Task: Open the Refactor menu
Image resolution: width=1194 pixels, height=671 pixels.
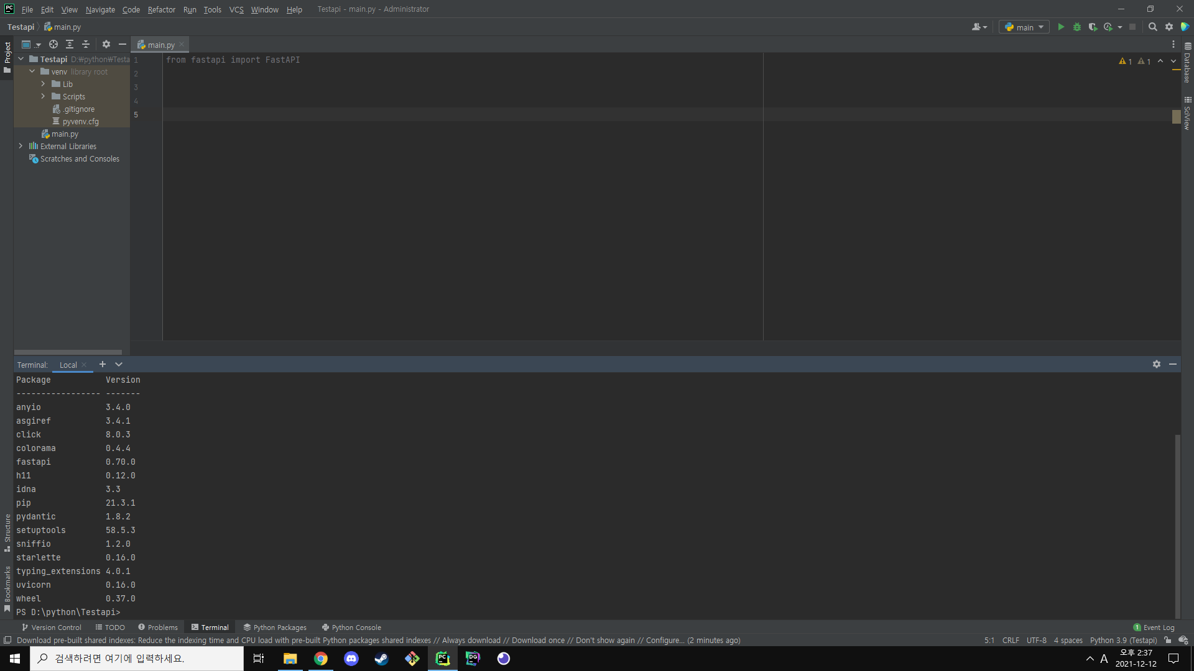Action: (x=161, y=9)
